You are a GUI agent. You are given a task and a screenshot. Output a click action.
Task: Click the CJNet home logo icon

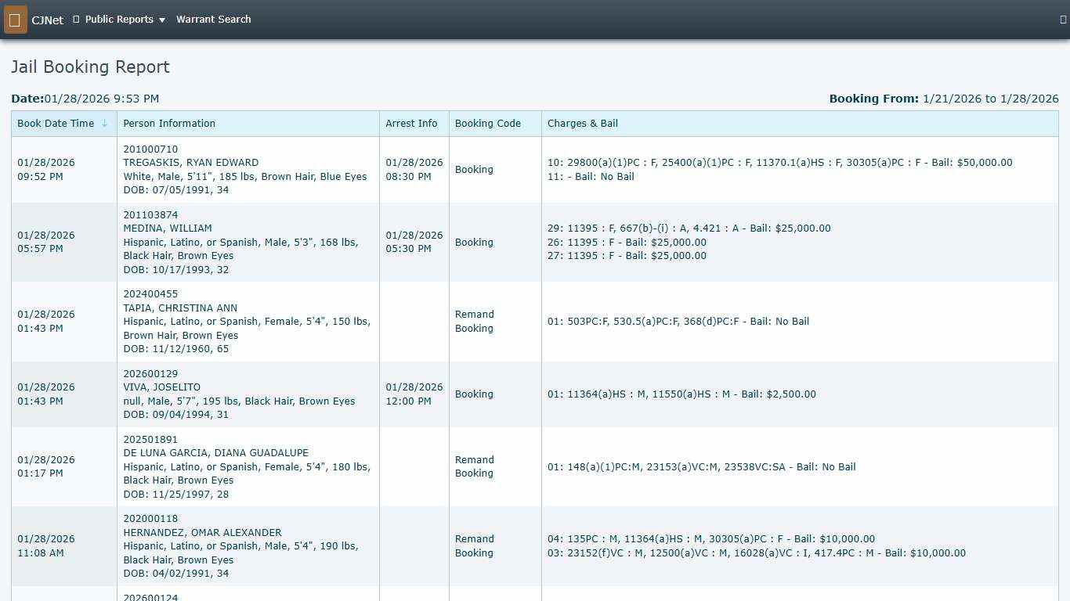point(16,20)
